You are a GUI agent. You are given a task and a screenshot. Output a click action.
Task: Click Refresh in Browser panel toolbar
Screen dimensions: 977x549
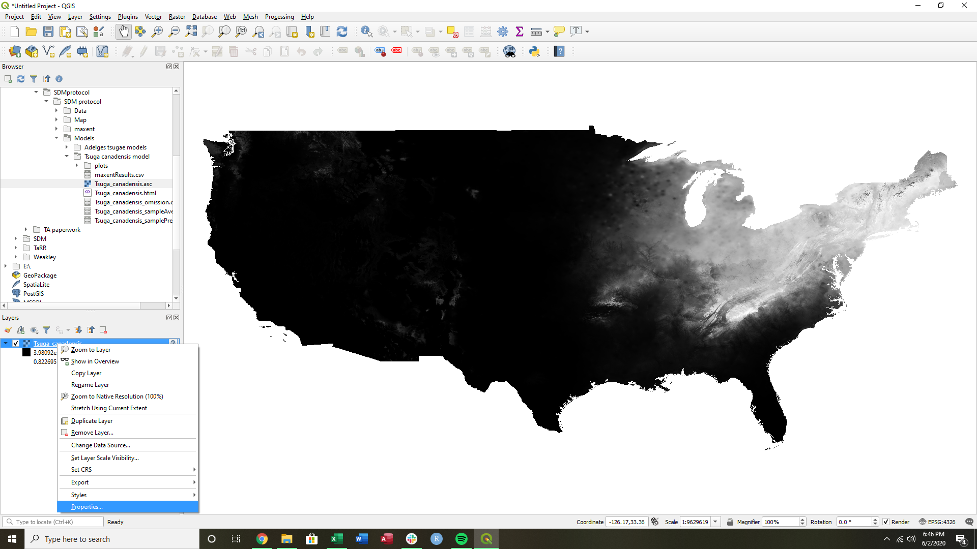(x=21, y=79)
